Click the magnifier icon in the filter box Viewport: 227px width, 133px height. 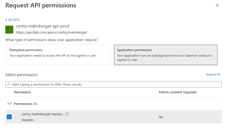tap(9, 84)
